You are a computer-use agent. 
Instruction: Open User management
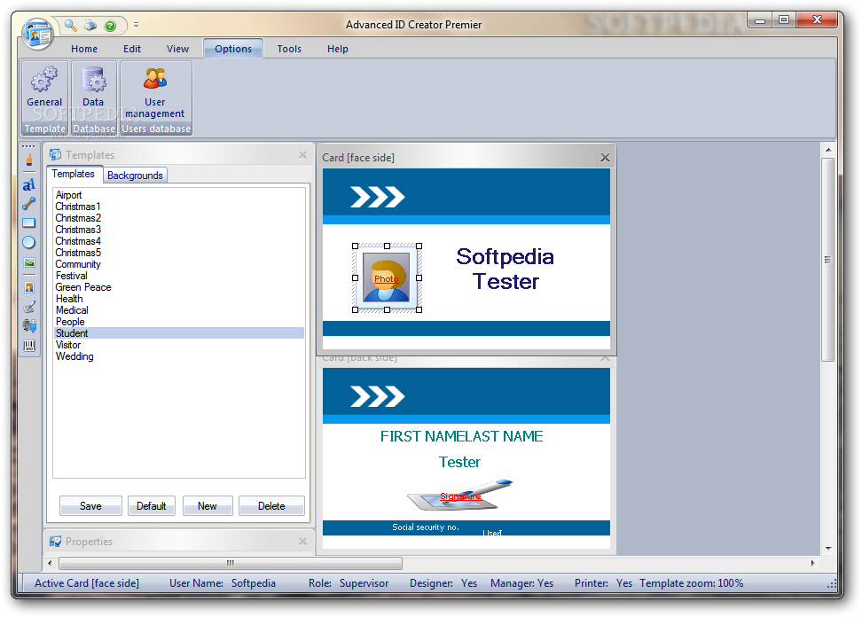155,92
